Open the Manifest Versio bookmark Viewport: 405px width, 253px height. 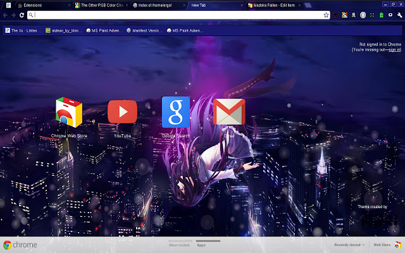click(x=145, y=30)
